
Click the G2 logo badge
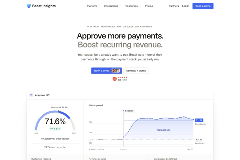[115, 79]
